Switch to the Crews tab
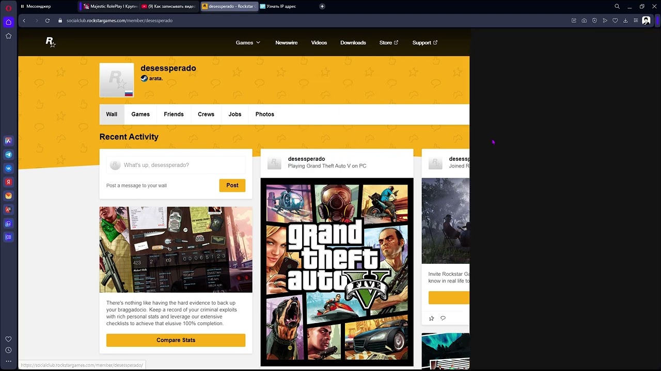The image size is (661, 371). [206, 114]
